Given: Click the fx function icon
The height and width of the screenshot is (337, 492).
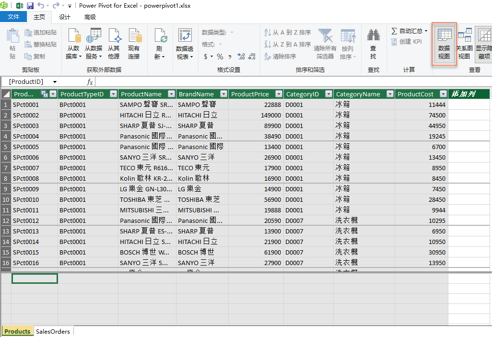Looking at the screenshot, I should [x=90, y=82].
